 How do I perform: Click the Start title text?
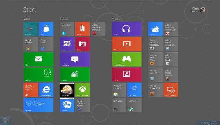(30, 10)
